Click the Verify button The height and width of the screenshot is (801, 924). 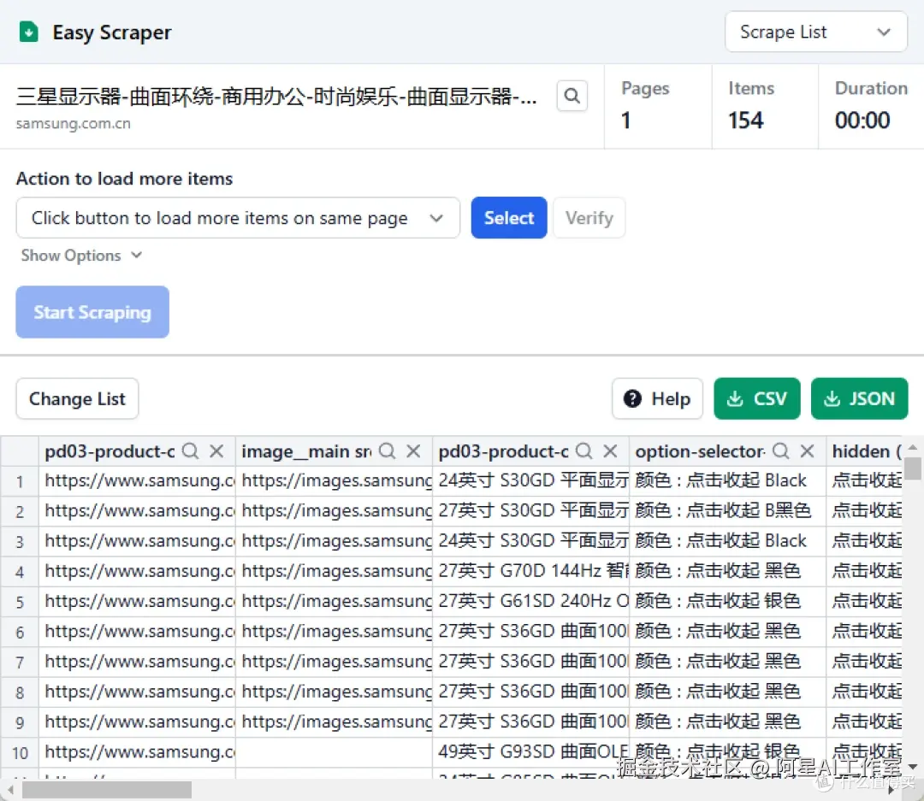(589, 218)
